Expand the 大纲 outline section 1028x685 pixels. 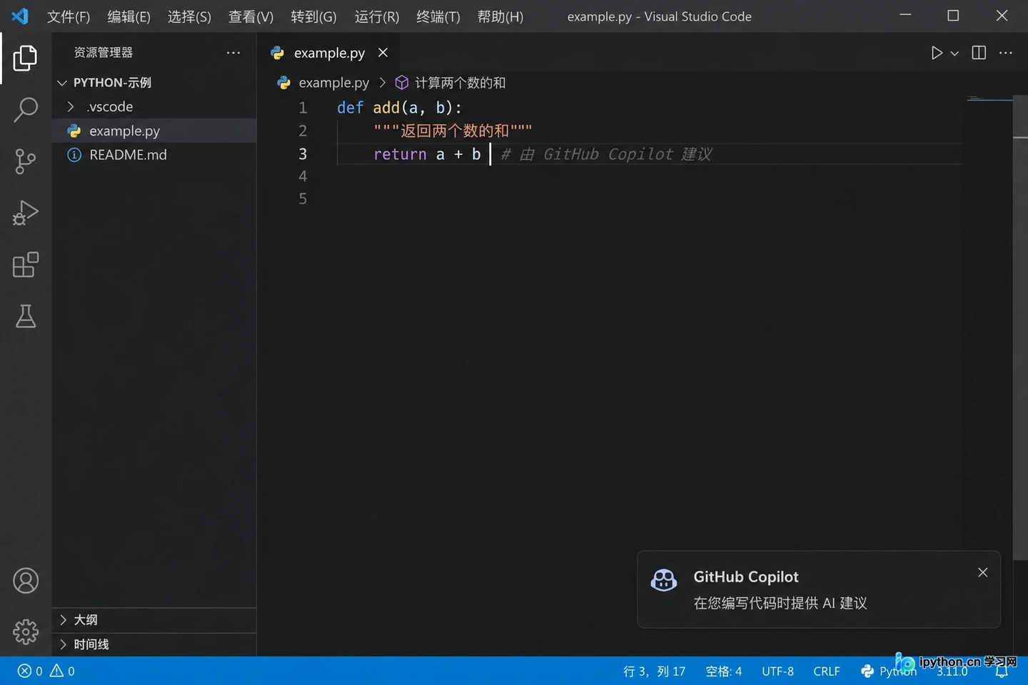153,620
